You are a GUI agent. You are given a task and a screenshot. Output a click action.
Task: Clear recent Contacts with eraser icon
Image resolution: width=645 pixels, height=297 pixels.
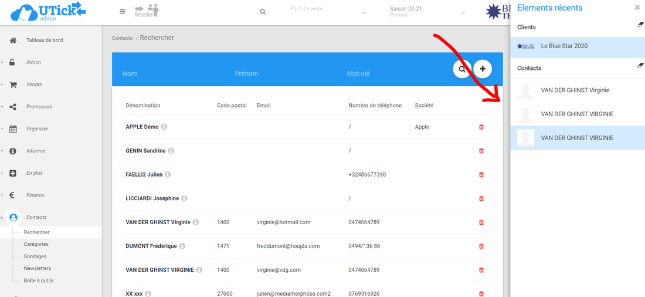tap(640, 66)
